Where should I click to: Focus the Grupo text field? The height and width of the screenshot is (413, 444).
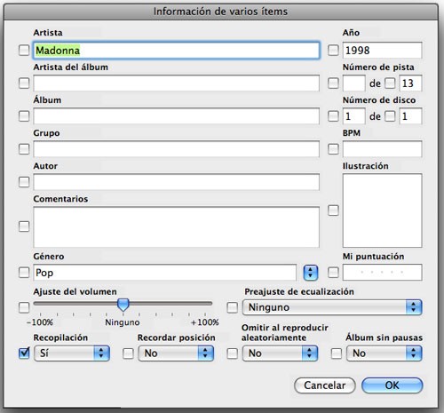click(x=177, y=149)
